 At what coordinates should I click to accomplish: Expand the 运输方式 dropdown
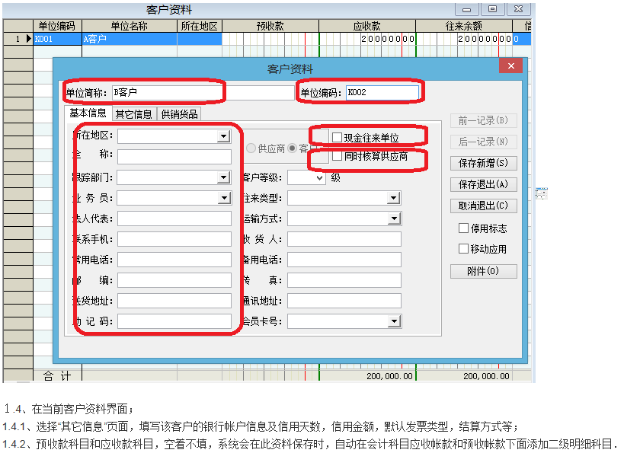(394, 219)
